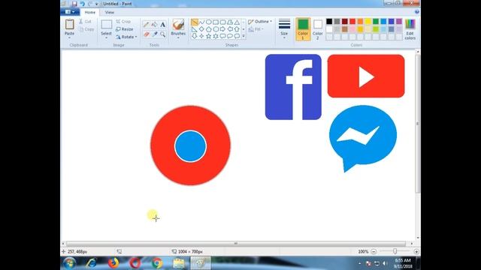The height and width of the screenshot is (270, 481).
Task: Open the Windows Start button
Action: click(x=70, y=263)
